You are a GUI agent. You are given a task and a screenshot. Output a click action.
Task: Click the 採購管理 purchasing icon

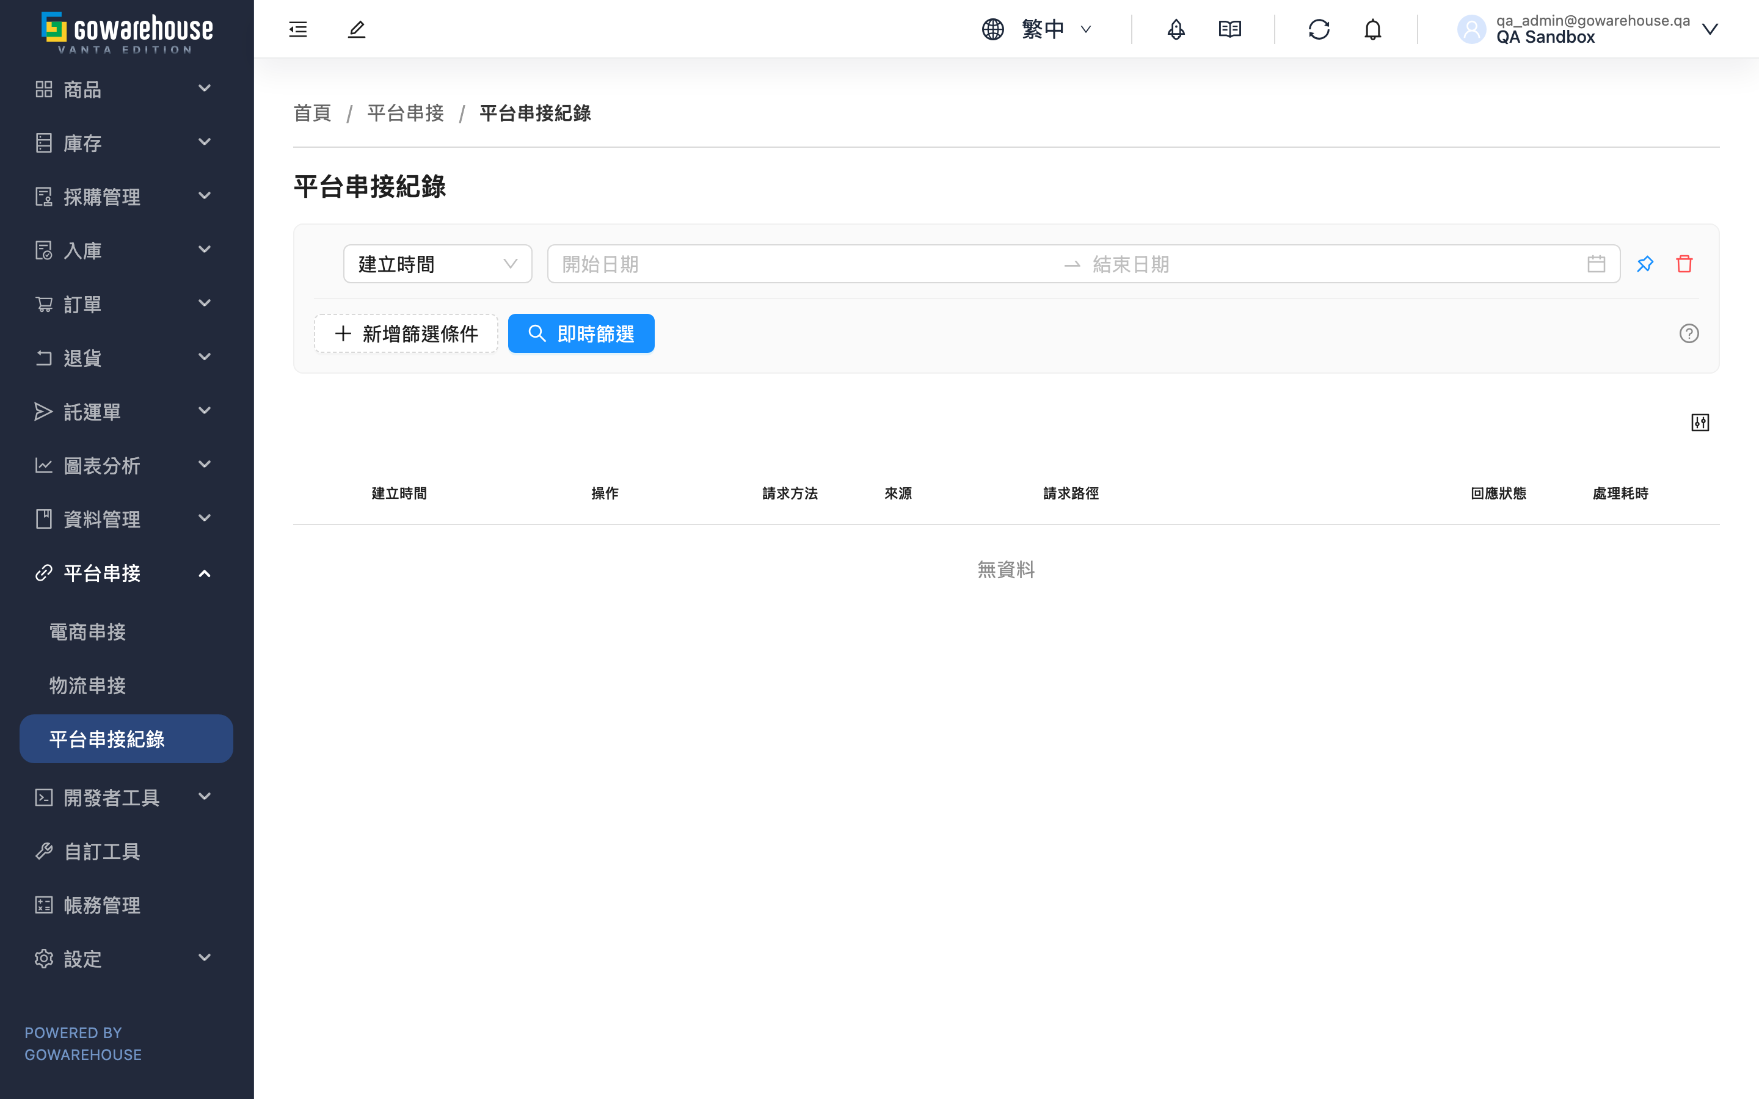[x=43, y=196]
